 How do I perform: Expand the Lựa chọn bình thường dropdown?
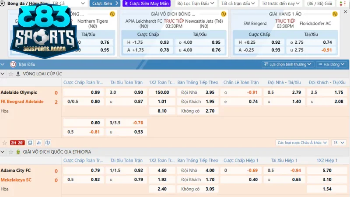[287, 64]
